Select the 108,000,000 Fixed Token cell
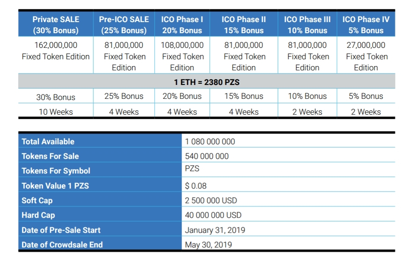410x260 pixels. [182, 56]
